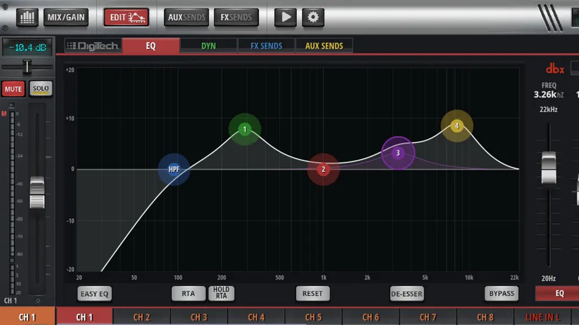Toggle the MUTE button for CH 1

coord(14,89)
